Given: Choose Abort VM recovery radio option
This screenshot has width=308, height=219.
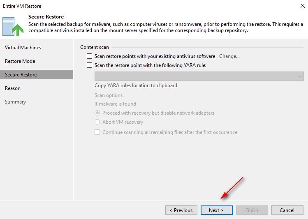Looking at the screenshot, I should 97,122.
